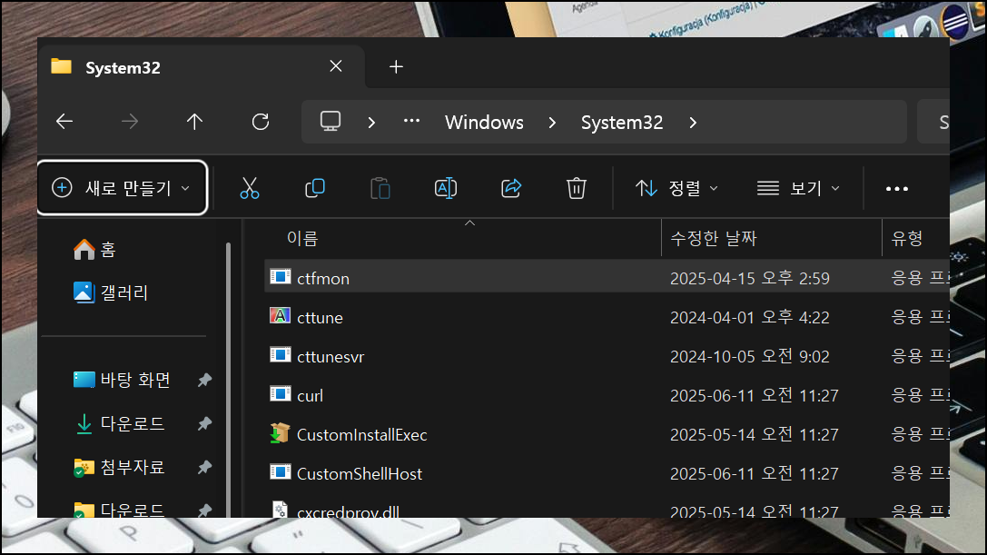Click the Delete trash can icon
The height and width of the screenshot is (555, 987).
point(576,188)
